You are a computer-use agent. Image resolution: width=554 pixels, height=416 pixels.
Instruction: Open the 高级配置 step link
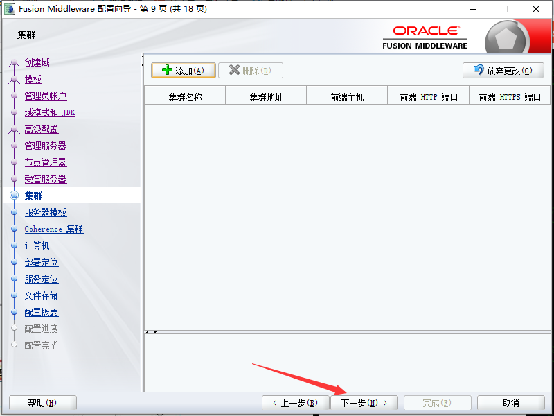click(x=42, y=129)
